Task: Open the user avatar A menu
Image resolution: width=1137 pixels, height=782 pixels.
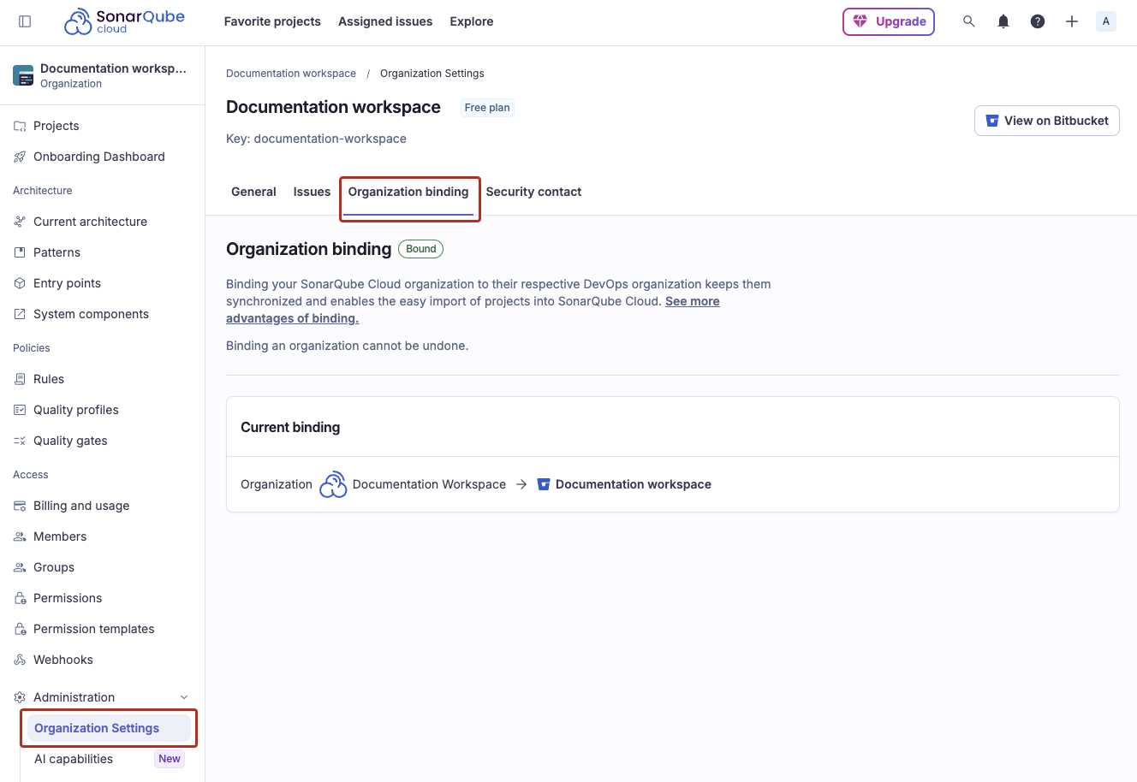Action: [1106, 21]
